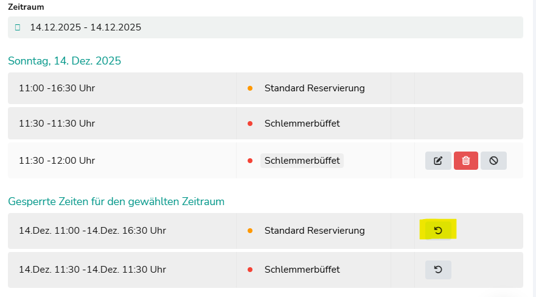The image size is (536, 297).
Task: Click the red dot beside 11:30 -11:30 Schlemmerbüffet
Action: click(x=250, y=124)
